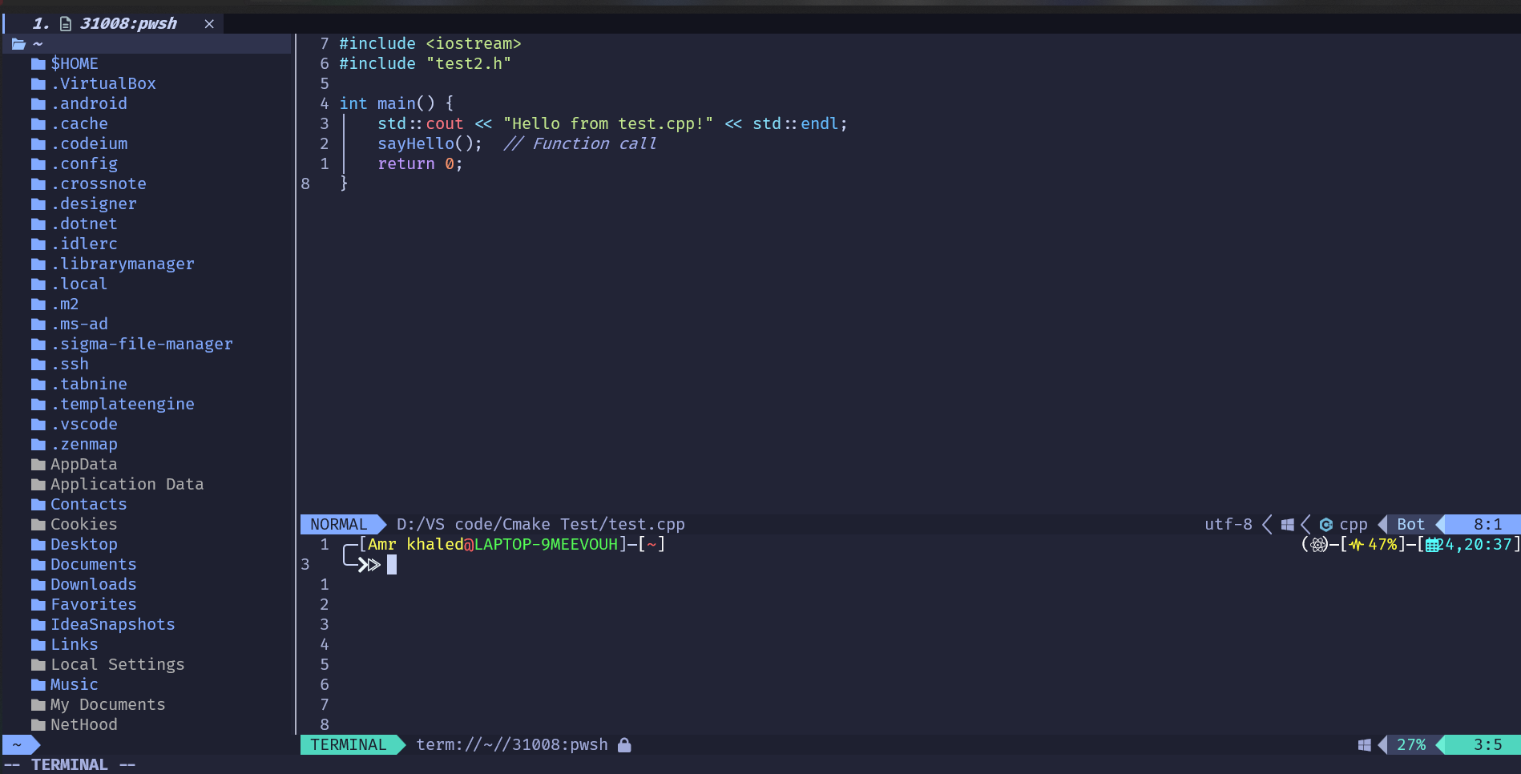Click the Windows icon beside utf-8
The height and width of the screenshot is (774, 1521).
coord(1287,525)
